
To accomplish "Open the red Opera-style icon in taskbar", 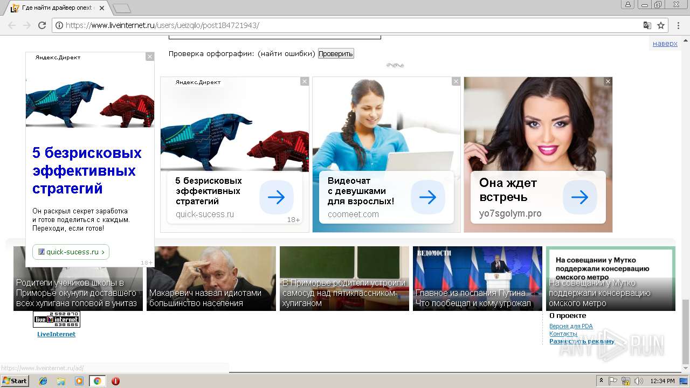I will coord(115,381).
